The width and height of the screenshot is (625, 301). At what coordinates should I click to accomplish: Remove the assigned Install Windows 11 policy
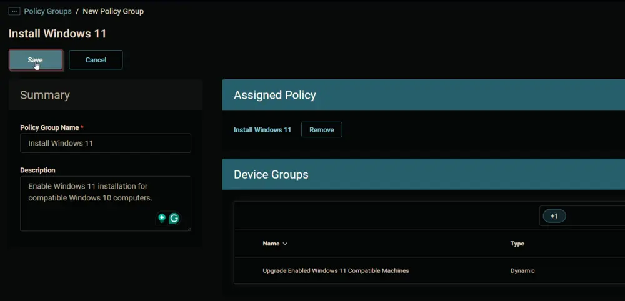tap(322, 130)
